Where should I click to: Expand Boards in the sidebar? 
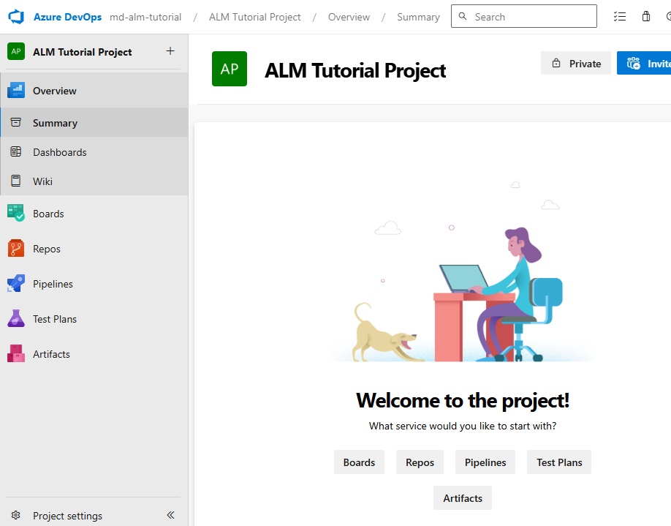tap(94, 214)
